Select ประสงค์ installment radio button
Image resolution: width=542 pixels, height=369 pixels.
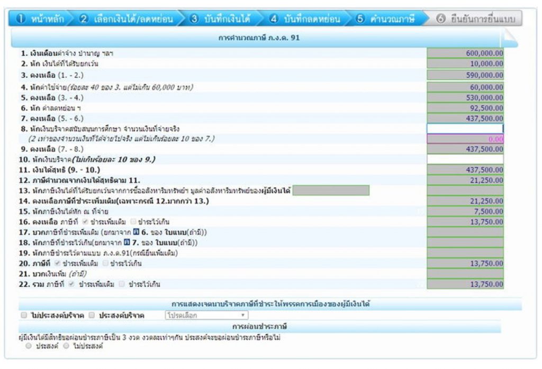(29, 347)
